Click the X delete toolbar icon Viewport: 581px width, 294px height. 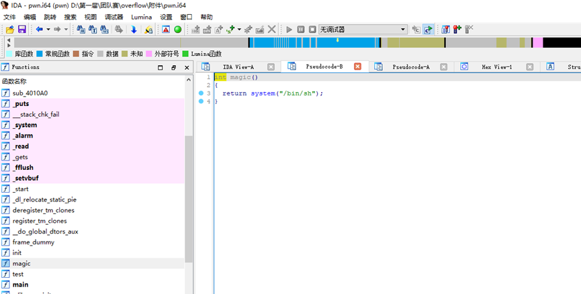tap(272, 30)
